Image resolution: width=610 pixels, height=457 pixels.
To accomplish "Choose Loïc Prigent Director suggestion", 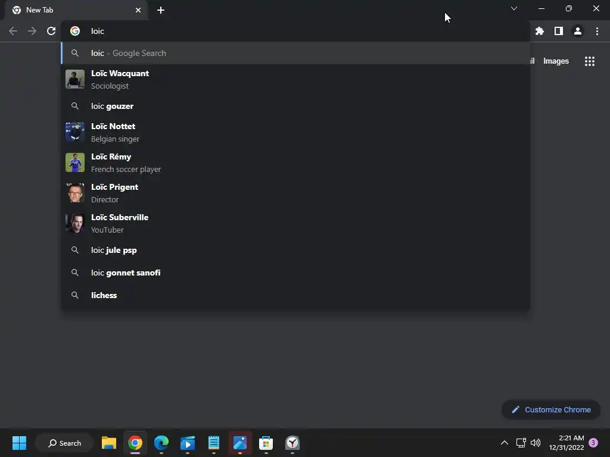I will coord(295,193).
